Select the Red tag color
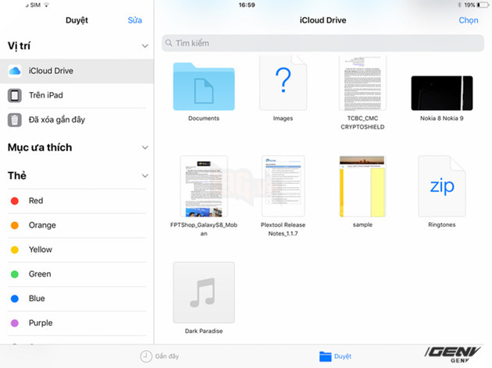This screenshot has height=368, width=492. tap(15, 201)
